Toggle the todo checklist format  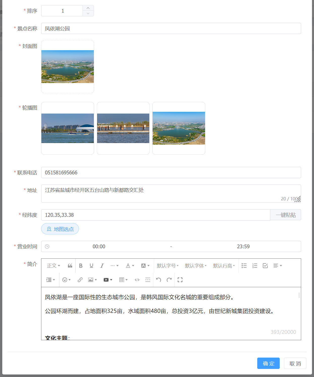[x=265, y=266]
